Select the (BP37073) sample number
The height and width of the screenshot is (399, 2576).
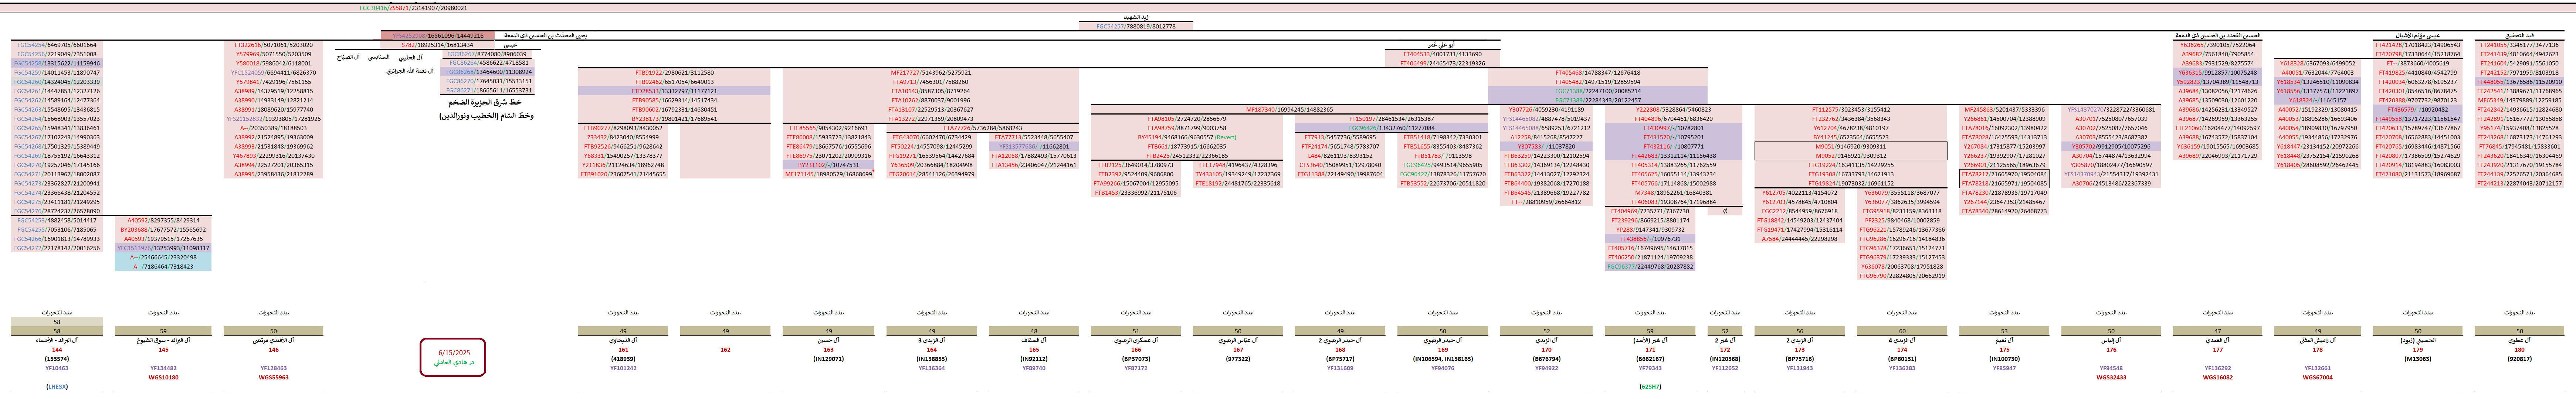(1136, 359)
